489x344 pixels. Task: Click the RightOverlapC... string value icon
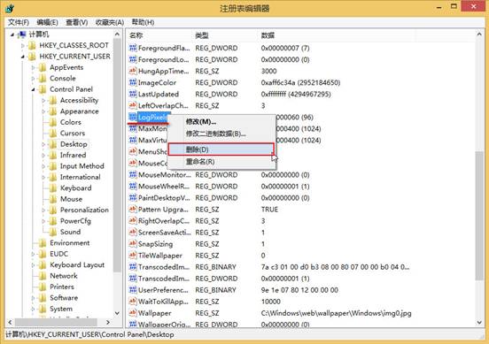tap(133, 221)
